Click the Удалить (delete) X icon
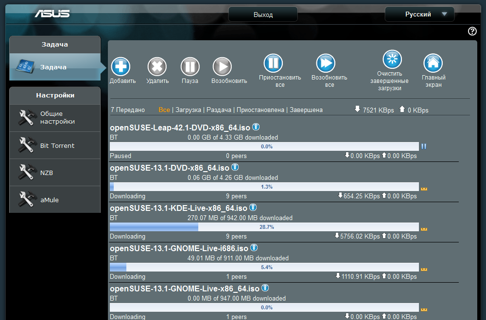The height and width of the screenshot is (320, 486). (x=157, y=66)
